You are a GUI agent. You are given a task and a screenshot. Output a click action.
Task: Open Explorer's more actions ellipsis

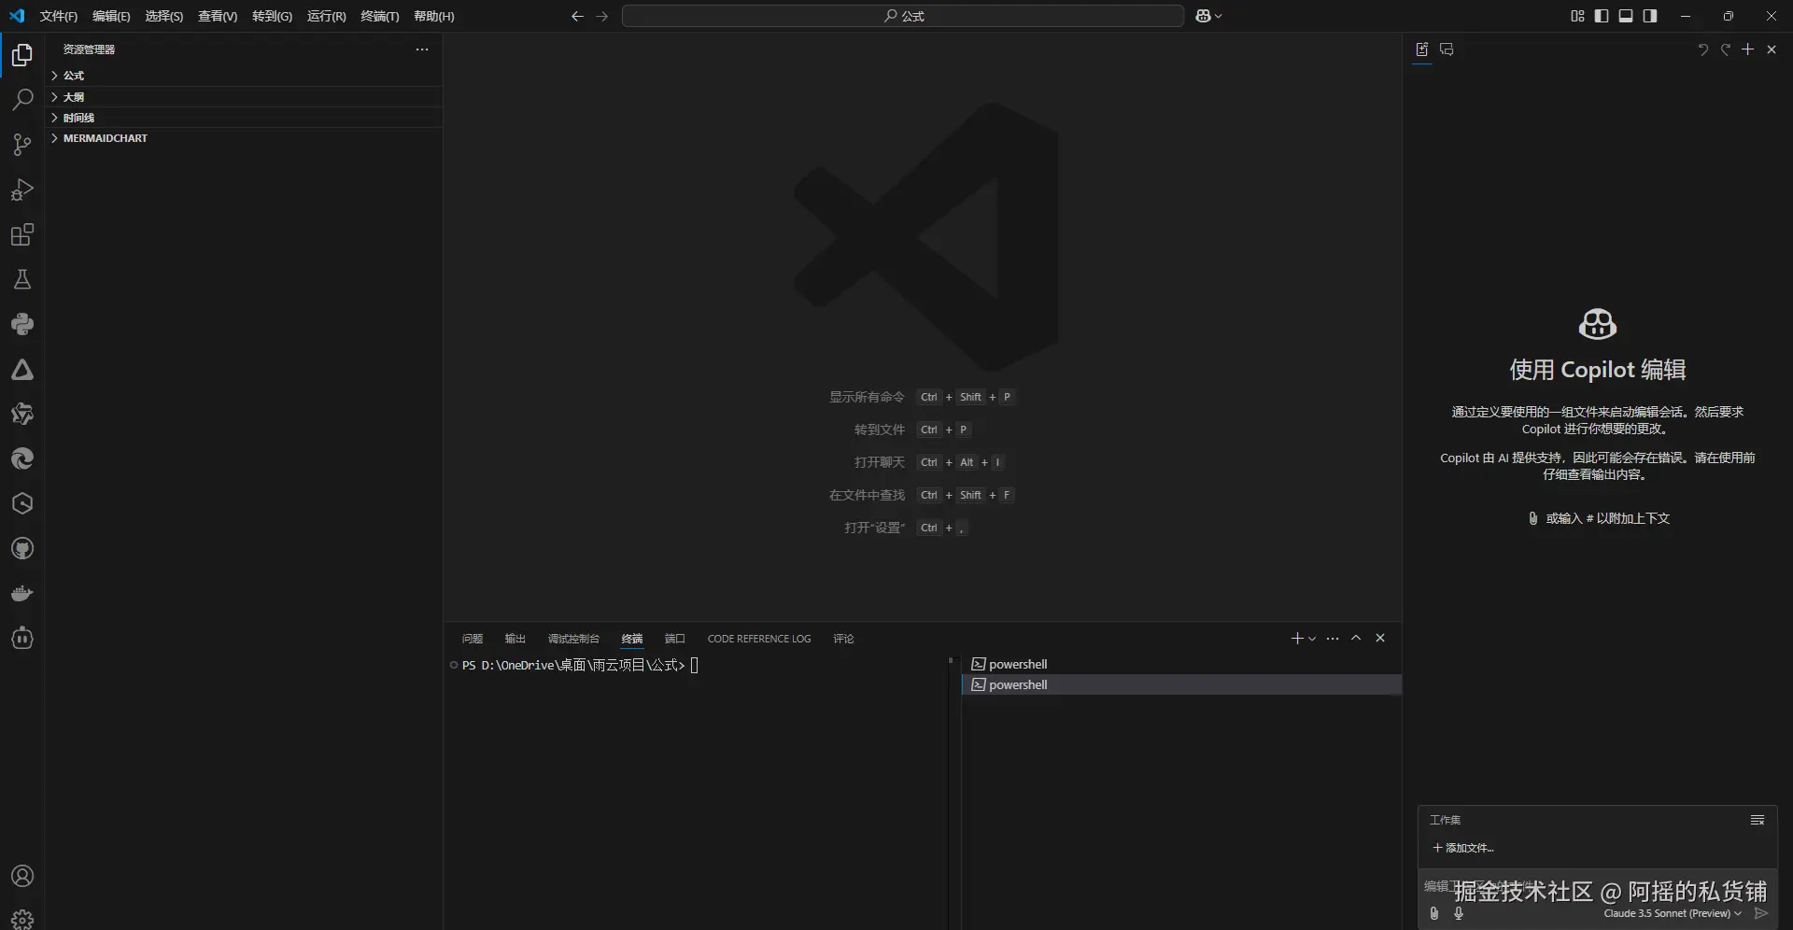(422, 49)
